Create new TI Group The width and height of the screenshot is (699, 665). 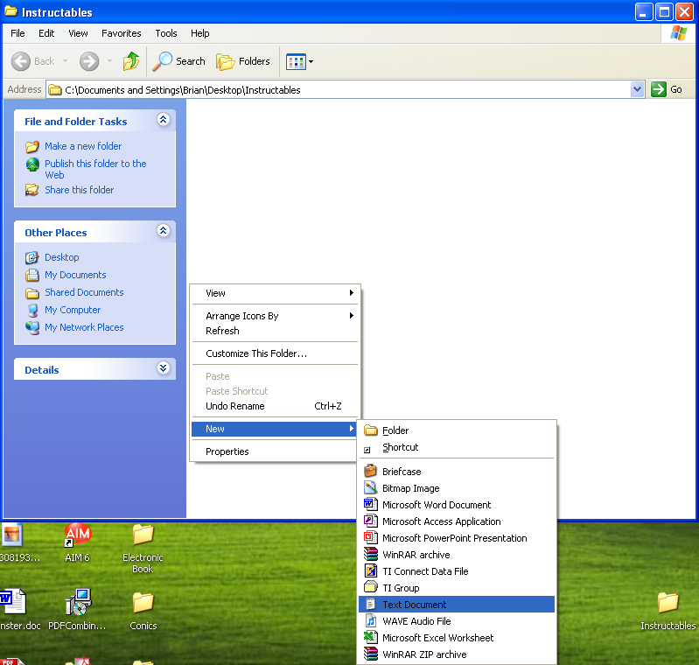tap(457, 588)
